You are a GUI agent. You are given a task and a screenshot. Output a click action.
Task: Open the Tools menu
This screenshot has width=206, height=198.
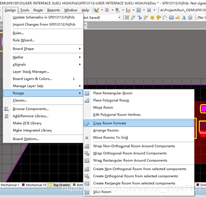click(x=25, y=10)
